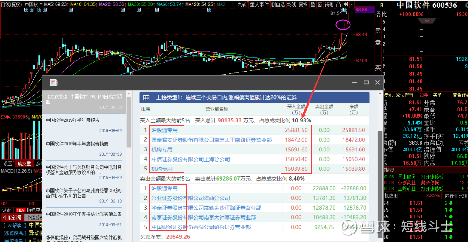Click 中国银河证券绍兴证券营业部 link

click(x=201, y=227)
